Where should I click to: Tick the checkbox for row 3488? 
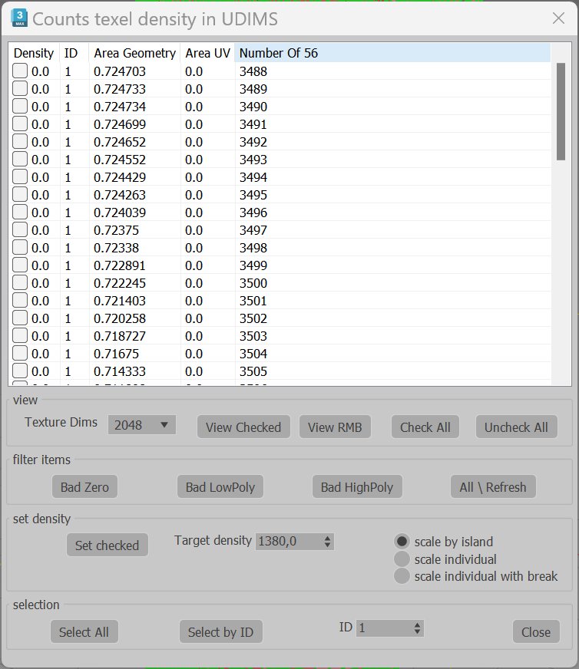[x=20, y=71]
